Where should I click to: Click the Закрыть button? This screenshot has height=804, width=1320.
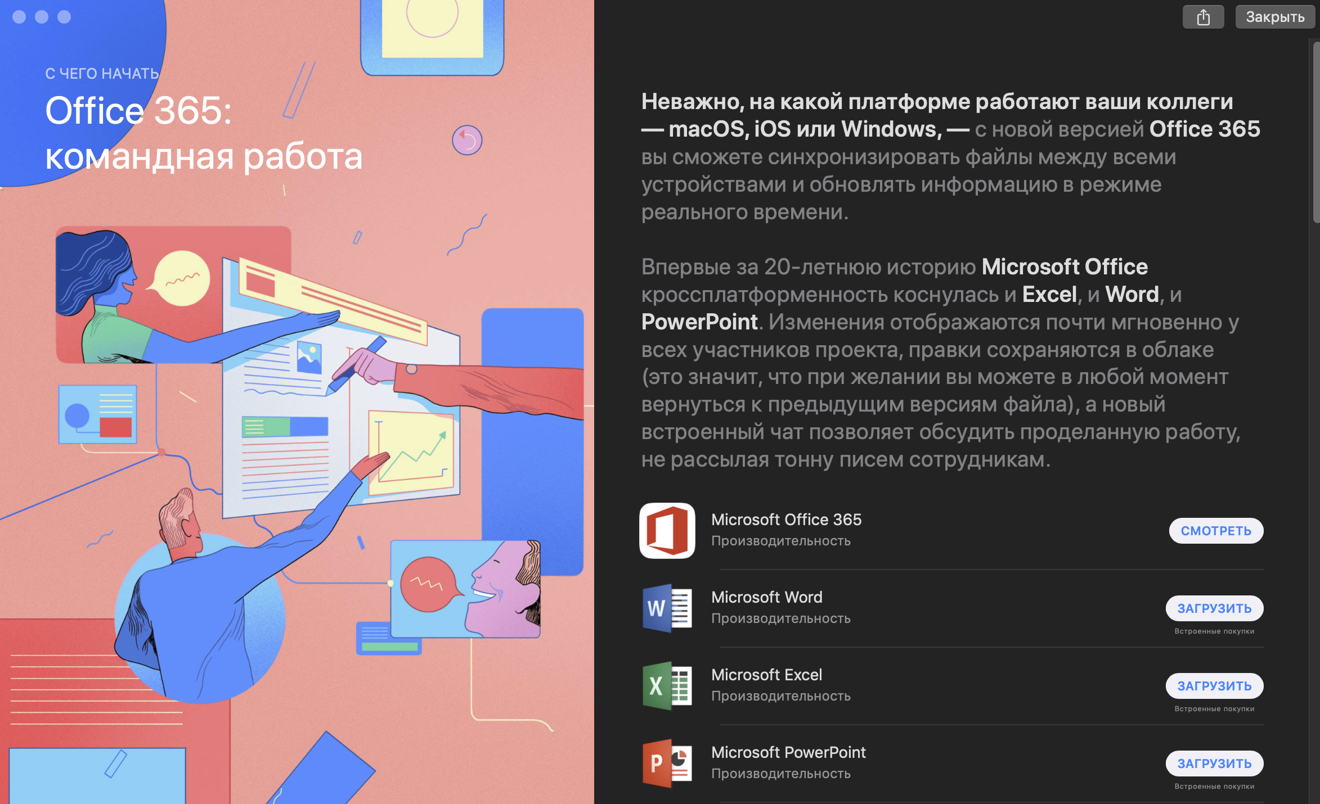click(1274, 17)
